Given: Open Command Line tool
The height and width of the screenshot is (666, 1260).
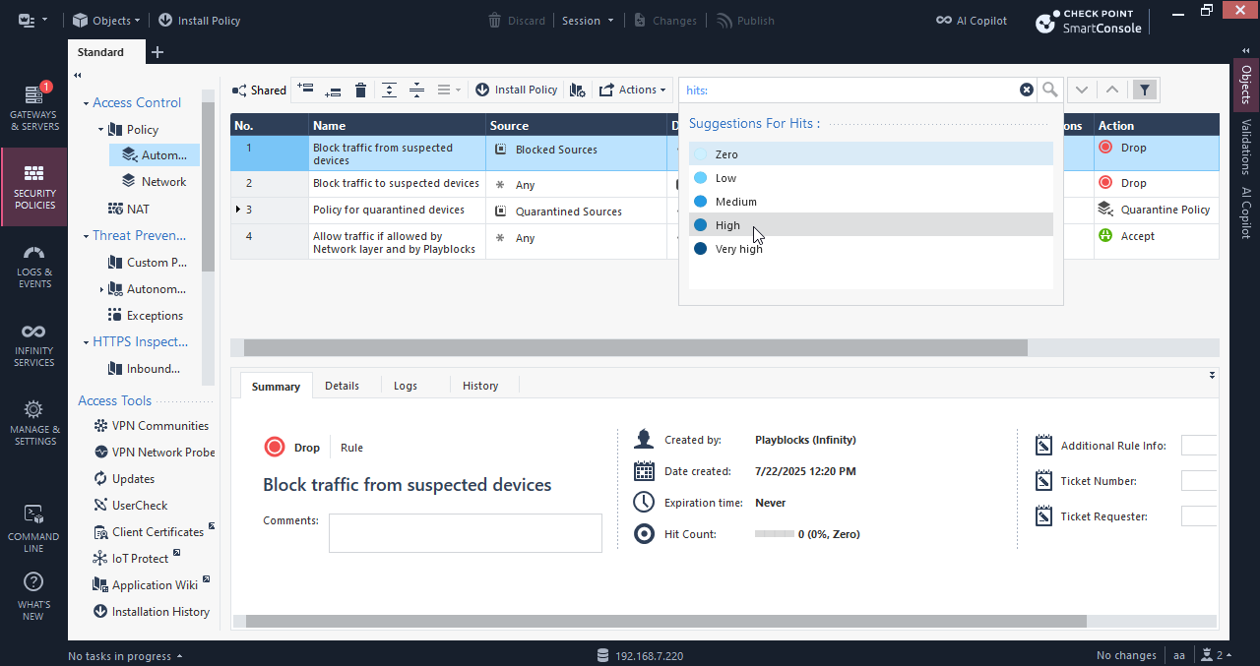Looking at the screenshot, I should (x=34, y=528).
